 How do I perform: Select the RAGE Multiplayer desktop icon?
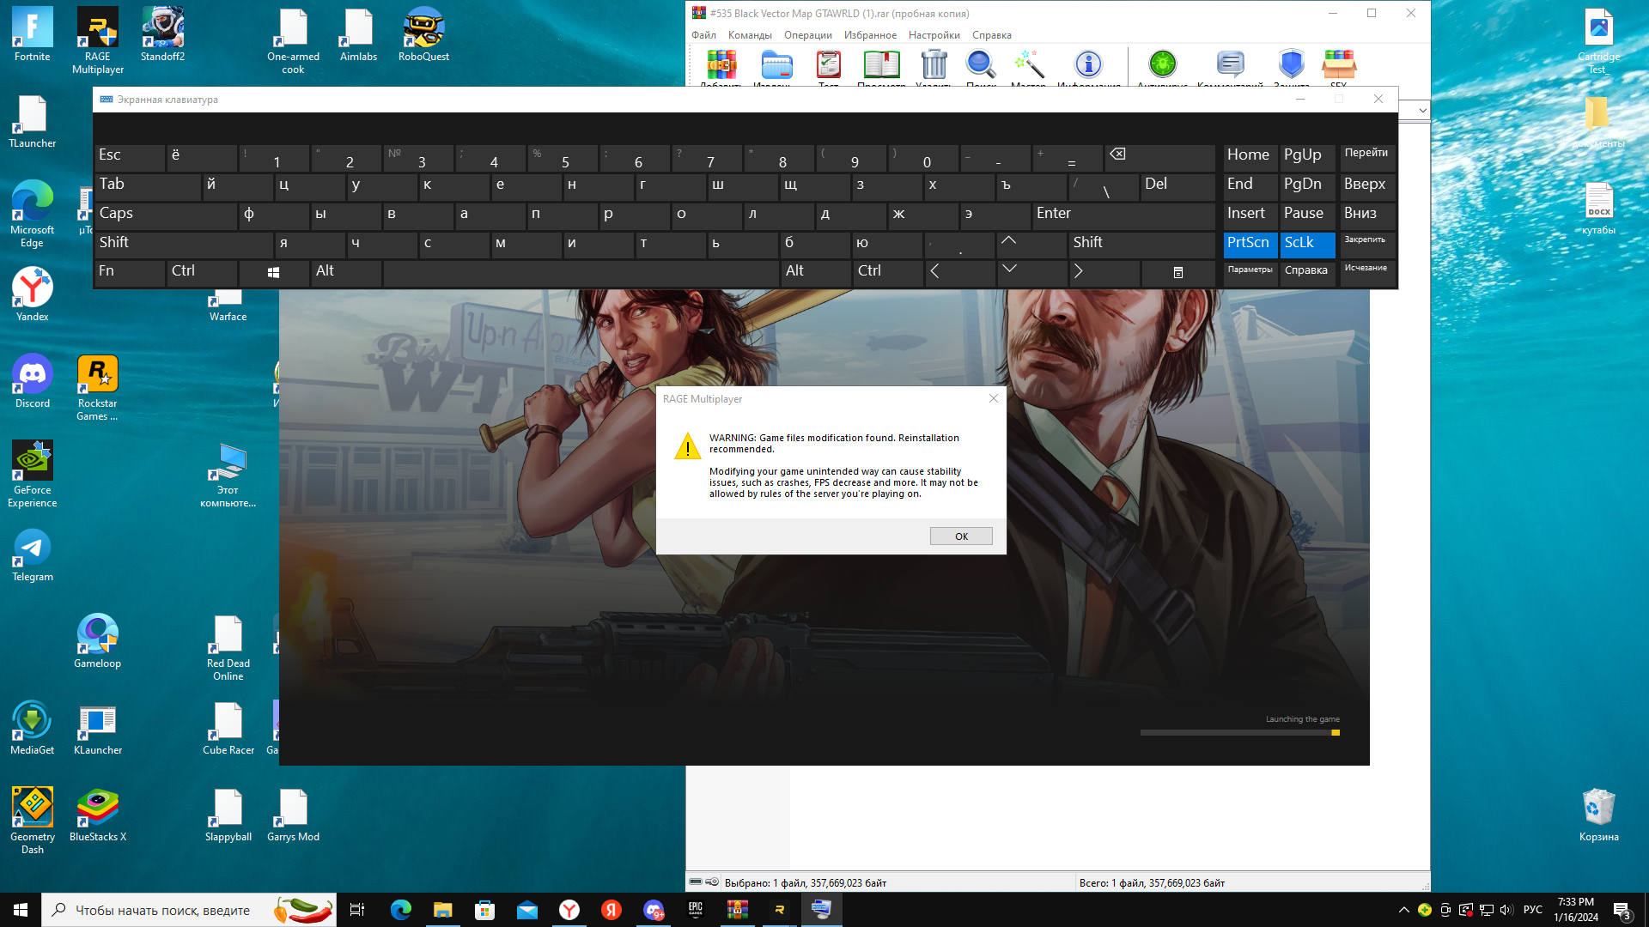pos(98,41)
